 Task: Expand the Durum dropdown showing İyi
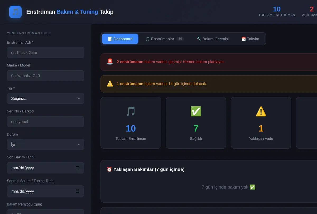tap(45, 144)
